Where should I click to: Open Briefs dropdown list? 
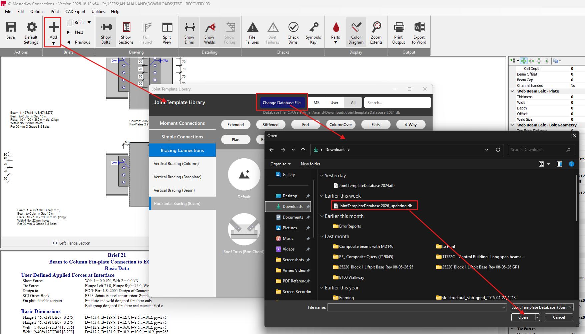79,23
